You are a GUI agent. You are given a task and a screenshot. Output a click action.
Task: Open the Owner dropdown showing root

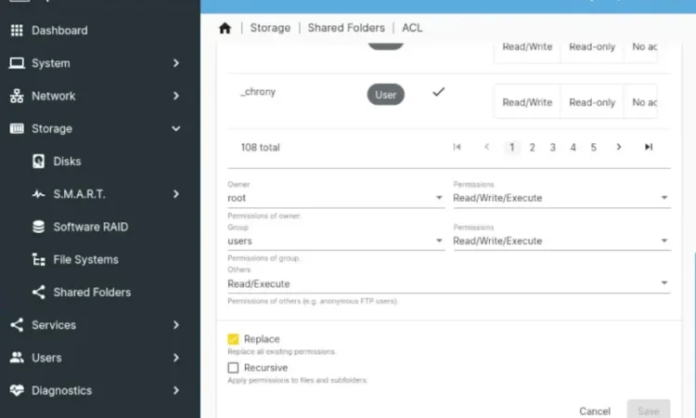336,198
